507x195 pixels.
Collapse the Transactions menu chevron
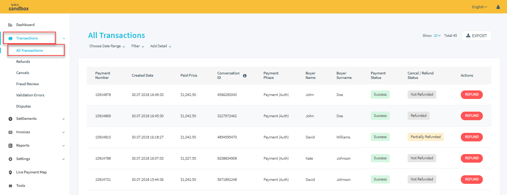pyautogui.click(x=64, y=38)
